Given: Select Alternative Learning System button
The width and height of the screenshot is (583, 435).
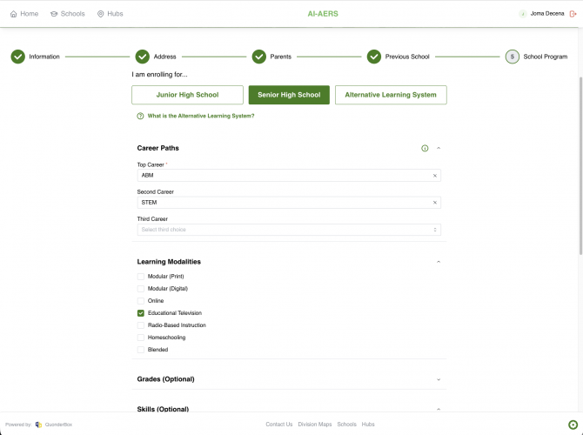Looking at the screenshot, I should pyautogui.click(x=391, y=95).
